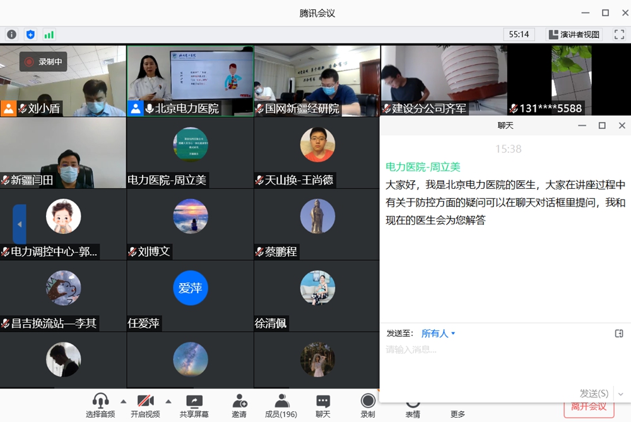Open video options arrow next to 开启视频
The image size is (631, 422).
168,401
